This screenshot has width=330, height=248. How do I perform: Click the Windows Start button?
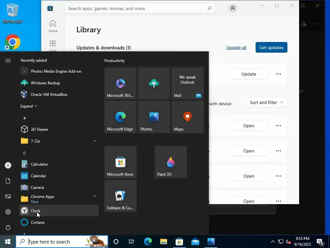tap(8, 242)
